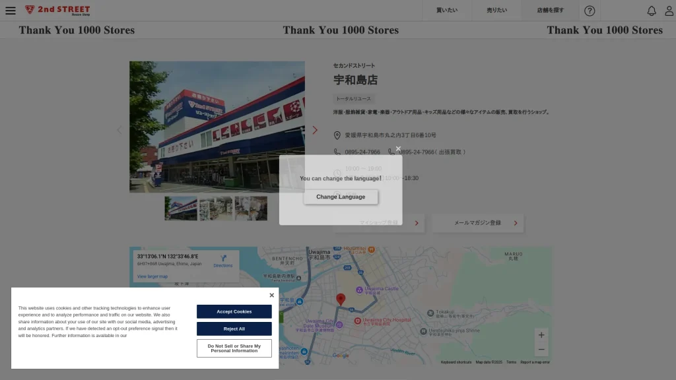Click the red store location marker
Image resolution: width=676 pixels, height=380 pixels.
coord(341,299)
